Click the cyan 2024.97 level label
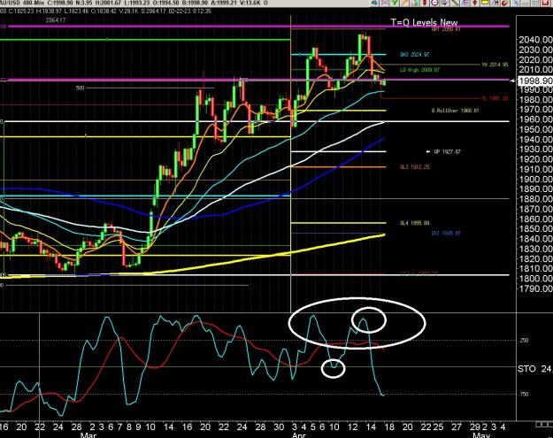The height and width of the screenshot is (438, 553). (x=415, y=54)
